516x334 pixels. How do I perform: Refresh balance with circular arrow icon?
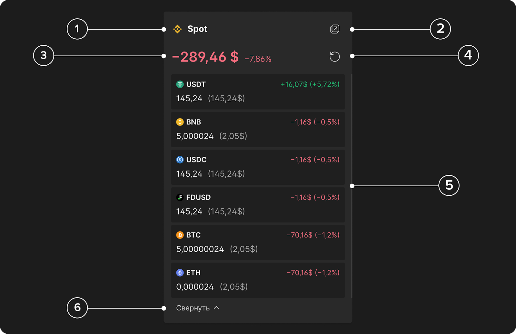coord(335,57)
